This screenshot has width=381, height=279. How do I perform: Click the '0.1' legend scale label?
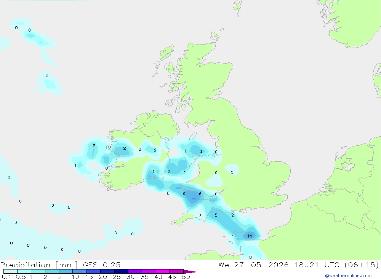click(6, 277)
